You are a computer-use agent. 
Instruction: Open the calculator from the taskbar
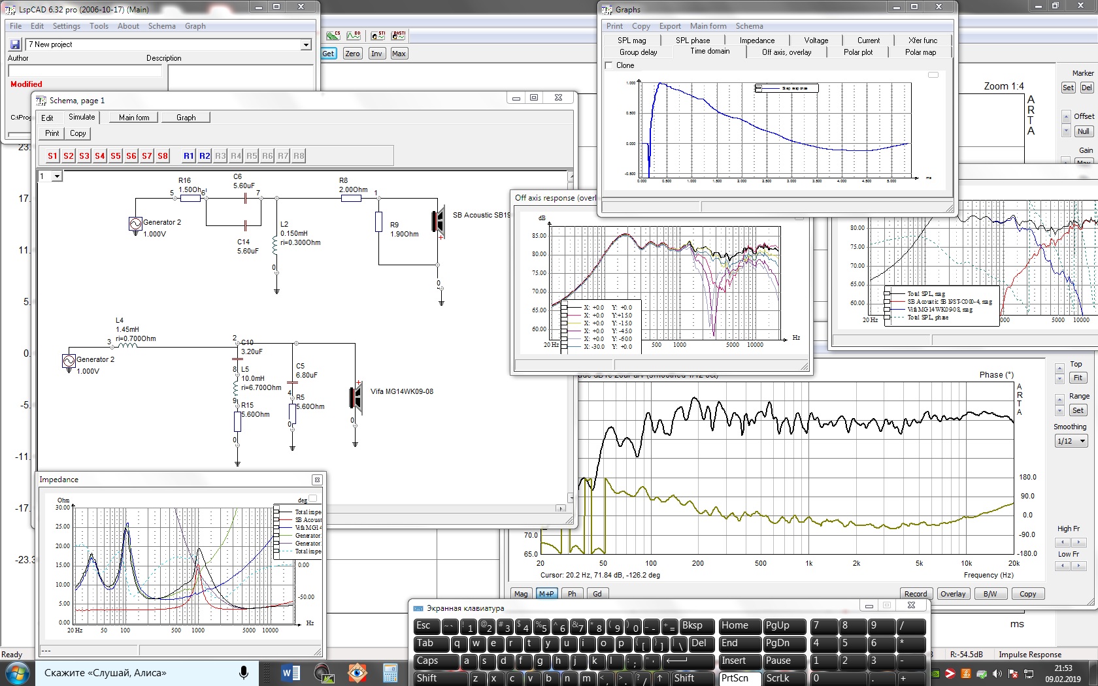point(390,672)
